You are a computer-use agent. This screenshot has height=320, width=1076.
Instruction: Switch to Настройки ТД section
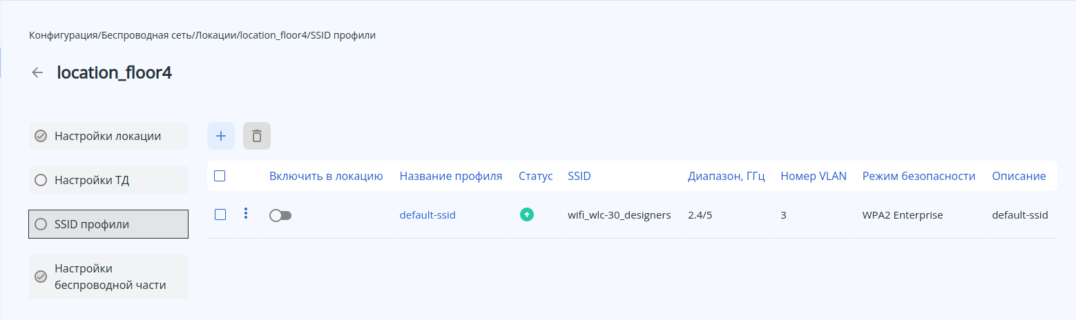point(108,180)
